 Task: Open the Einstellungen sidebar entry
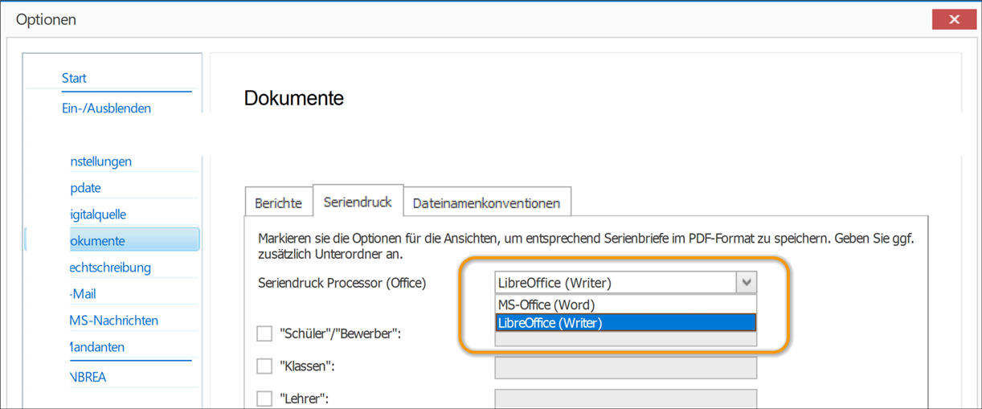(x=101, y=161)
